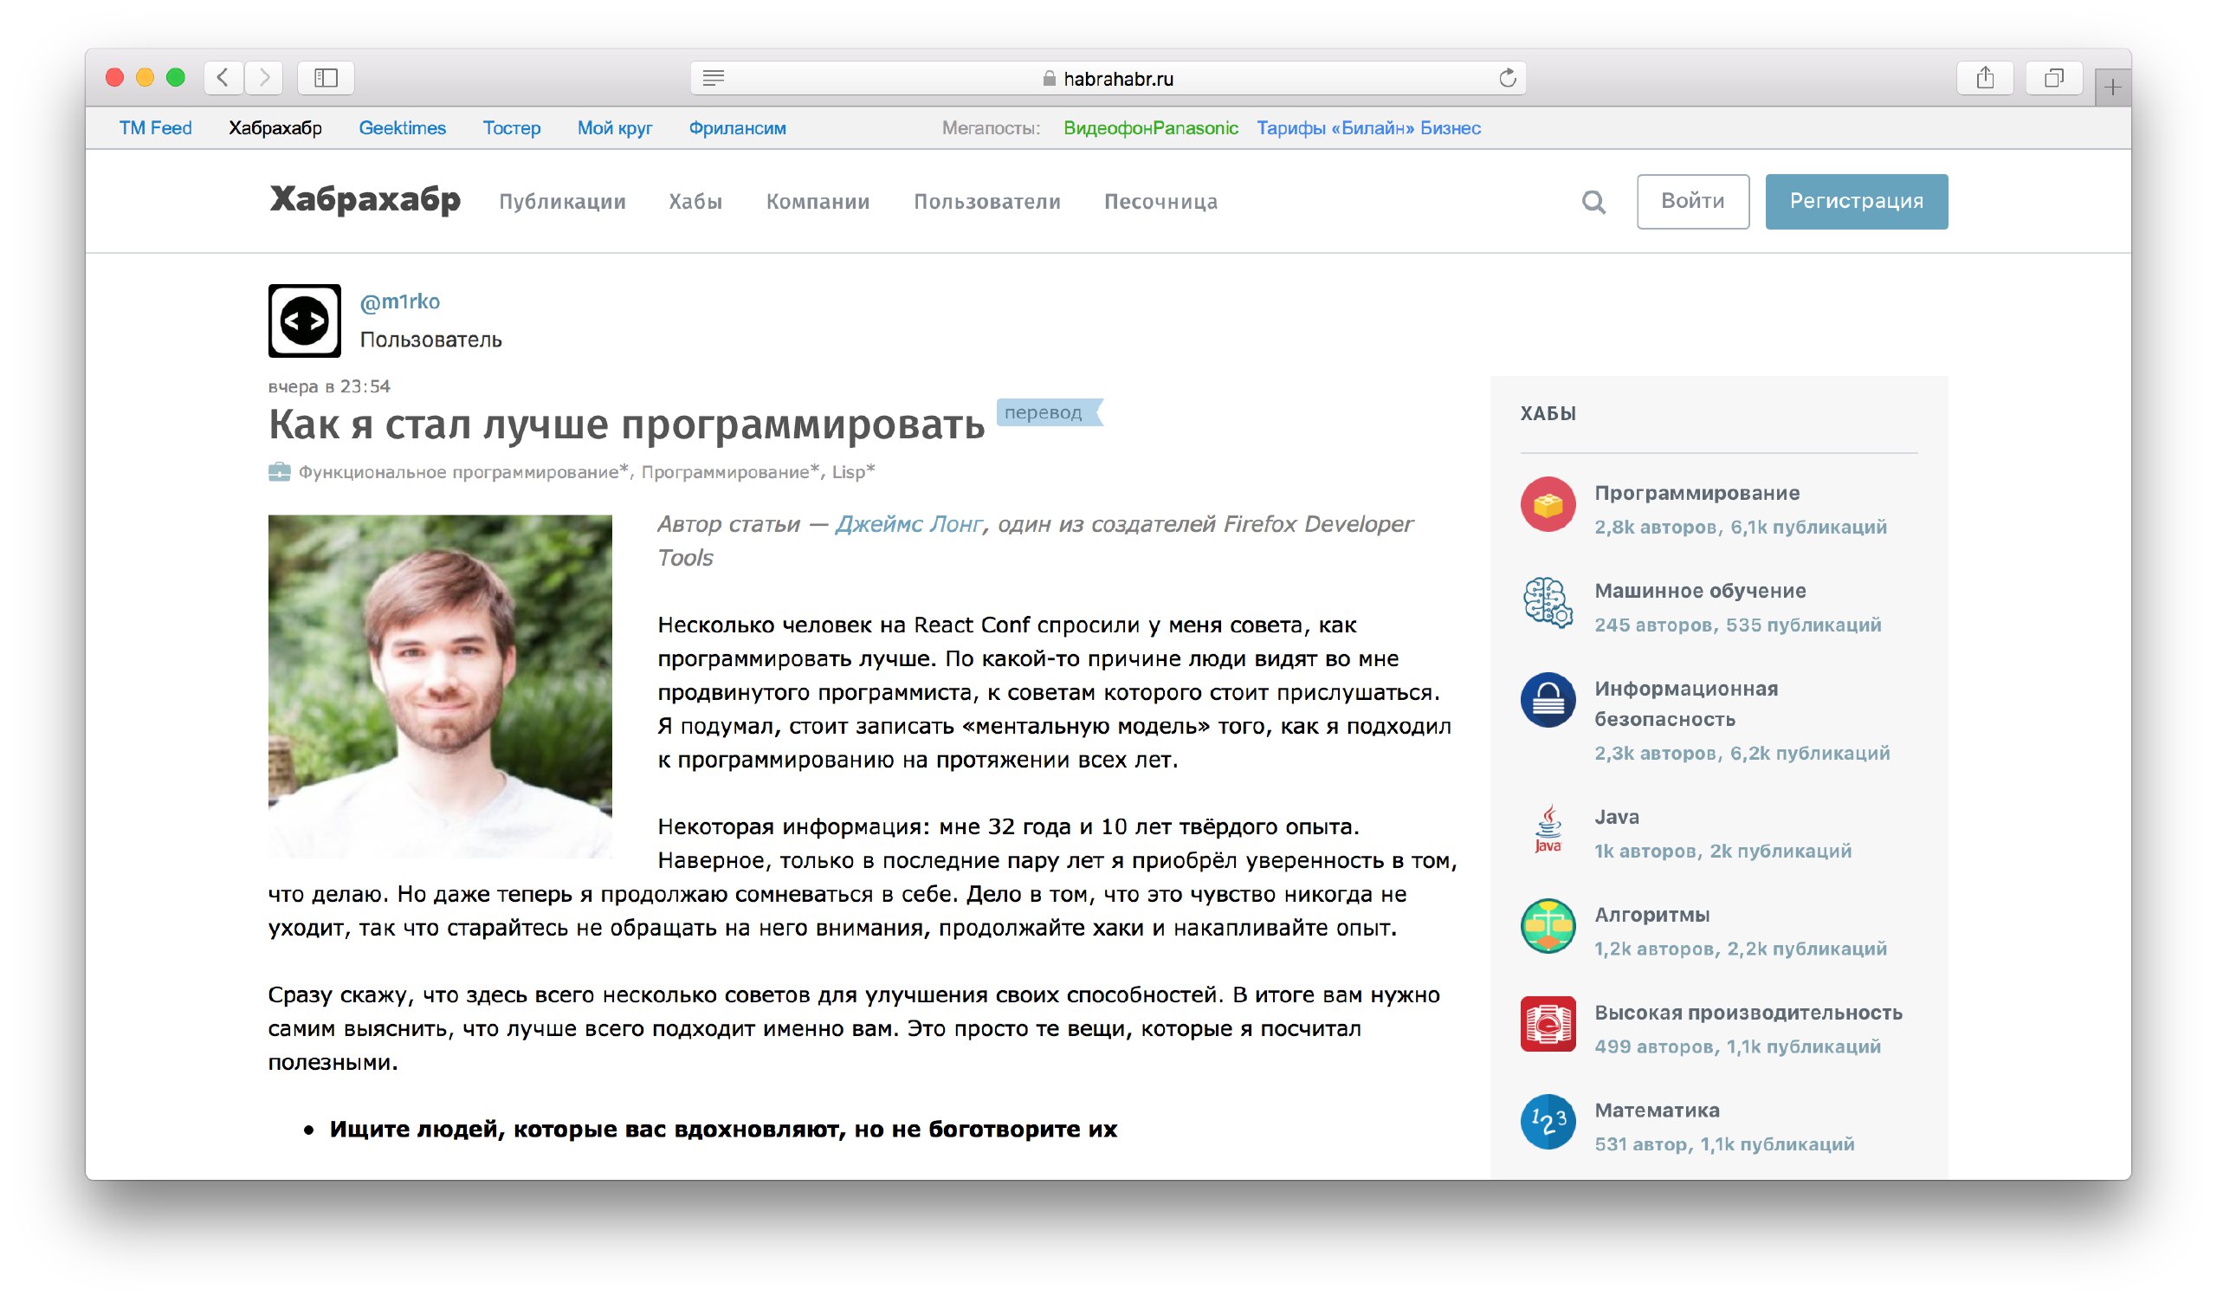
Task: Click '2,8k авторов, 6,1k публикаций' stats
Action: (1740, 527)
